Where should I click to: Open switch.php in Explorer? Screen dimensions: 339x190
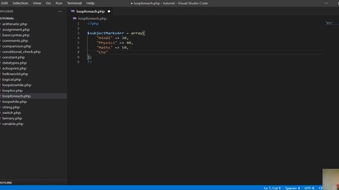pos(12,113)
